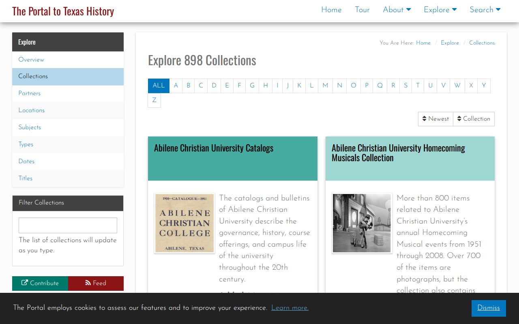Click the Abilene Christian College catalogue thumbnail
Viewport: 519px width, 324px height.
[184, 224]
